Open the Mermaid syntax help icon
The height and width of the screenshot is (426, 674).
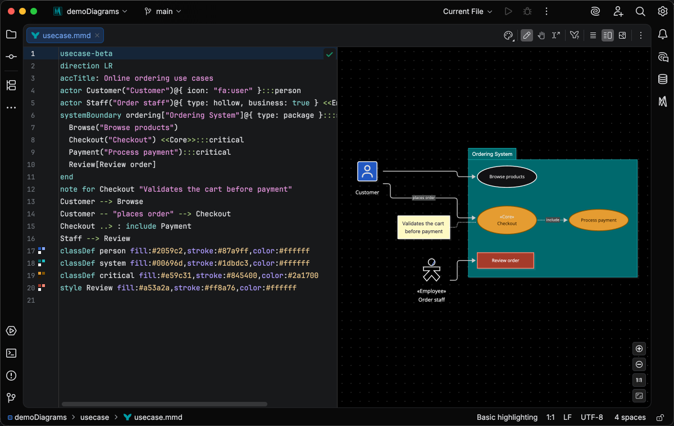point(574,35)
